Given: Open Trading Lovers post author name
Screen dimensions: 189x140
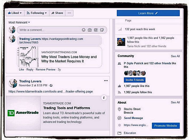Looking at the screenshot, I should tap(30, 81).
